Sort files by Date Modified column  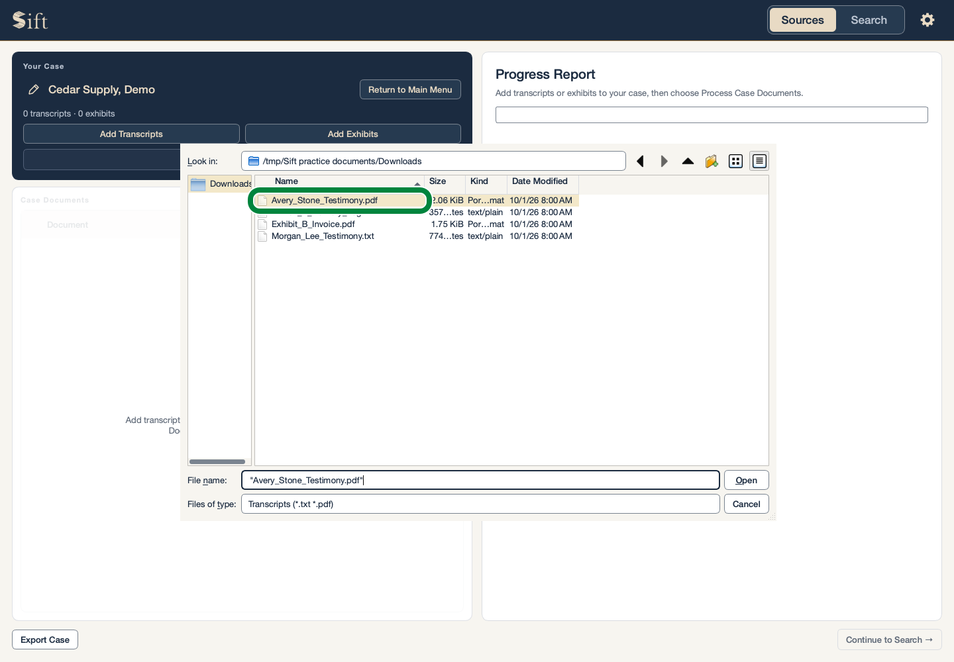(543, 181)
